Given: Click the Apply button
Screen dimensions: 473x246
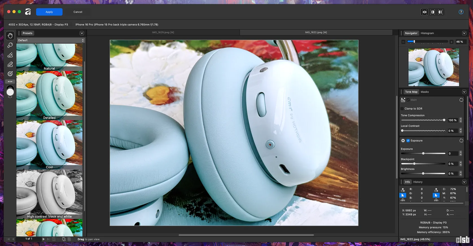Looking at the screenshot, I should pyautogui.click(x=49, y=12).
